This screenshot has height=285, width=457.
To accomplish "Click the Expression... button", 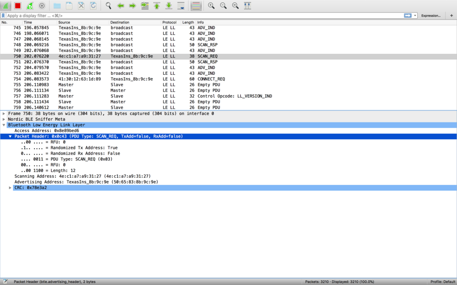I will (x=431, y=16).
